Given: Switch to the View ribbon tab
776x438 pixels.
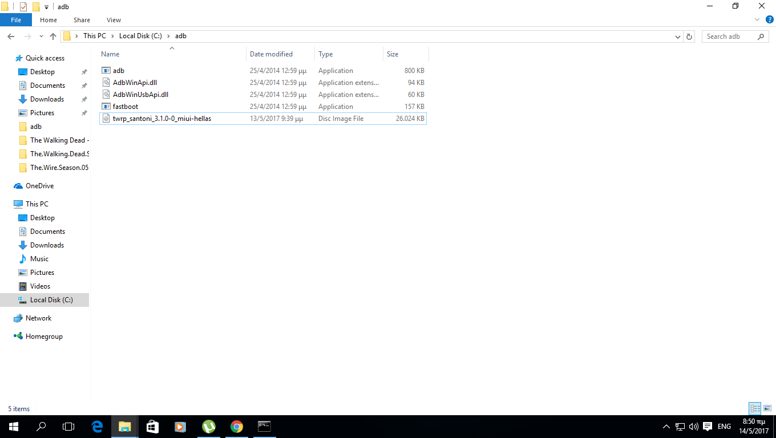Looking at the screenshot, I should [114, 20].
